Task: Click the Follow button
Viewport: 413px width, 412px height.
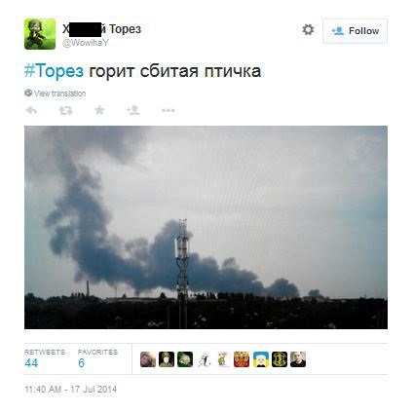Action: coord(355,31)
